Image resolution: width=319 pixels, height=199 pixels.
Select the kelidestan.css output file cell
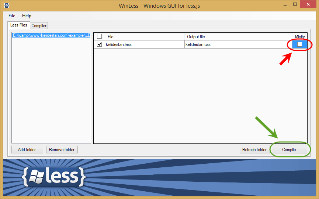(238, 45)
